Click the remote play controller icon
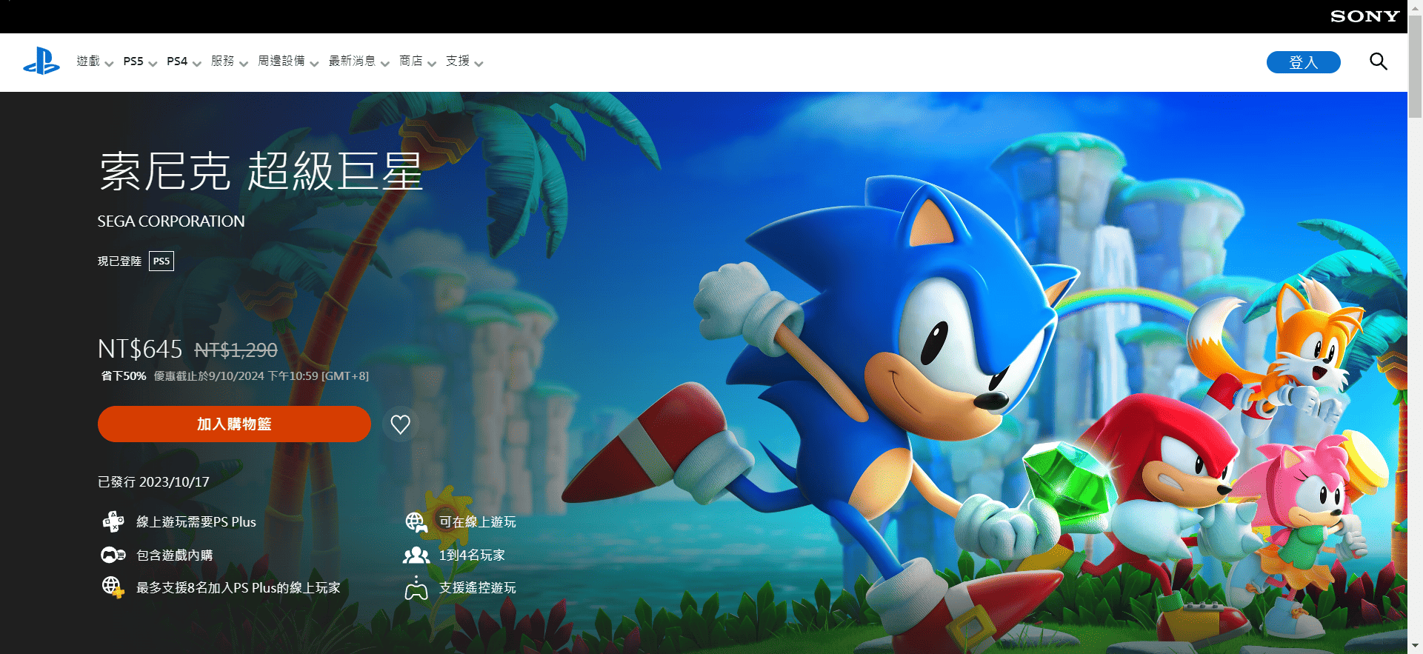Screen dimensions: 1423x654 click(416, 588)
